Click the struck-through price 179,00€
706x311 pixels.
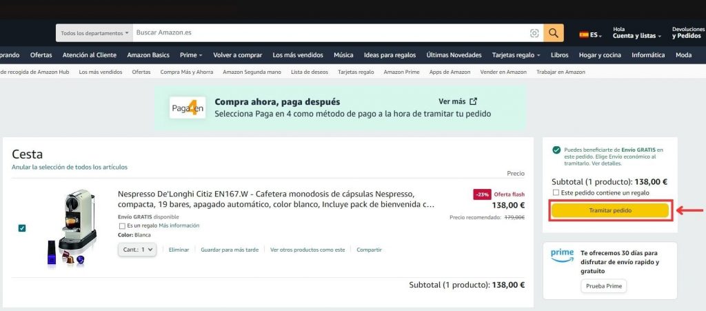pos(514,217)
